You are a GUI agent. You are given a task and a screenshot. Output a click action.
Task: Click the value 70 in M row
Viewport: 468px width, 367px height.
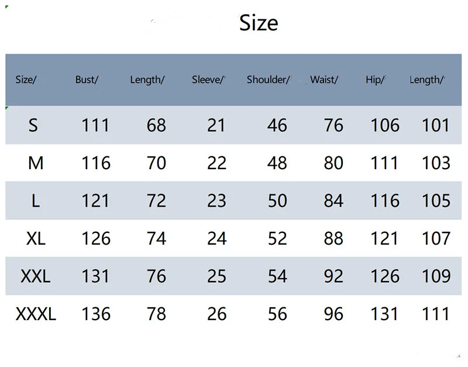click(156, 163)
